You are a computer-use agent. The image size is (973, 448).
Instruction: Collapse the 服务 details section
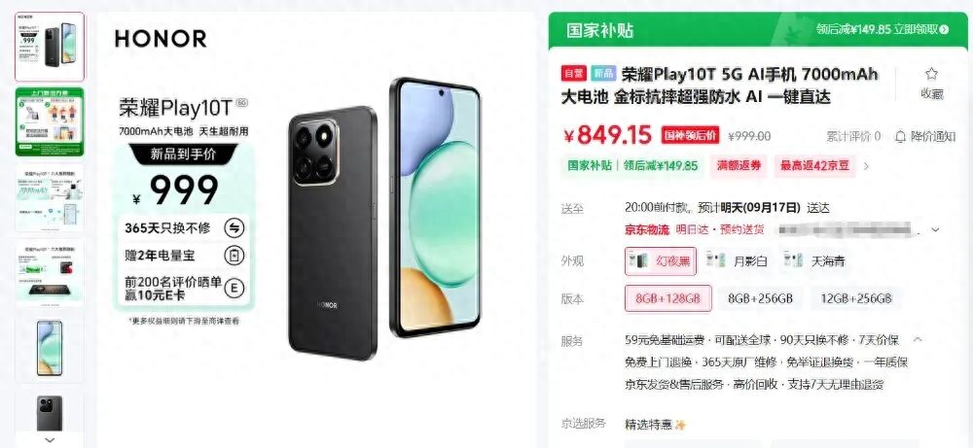point(918,339)
